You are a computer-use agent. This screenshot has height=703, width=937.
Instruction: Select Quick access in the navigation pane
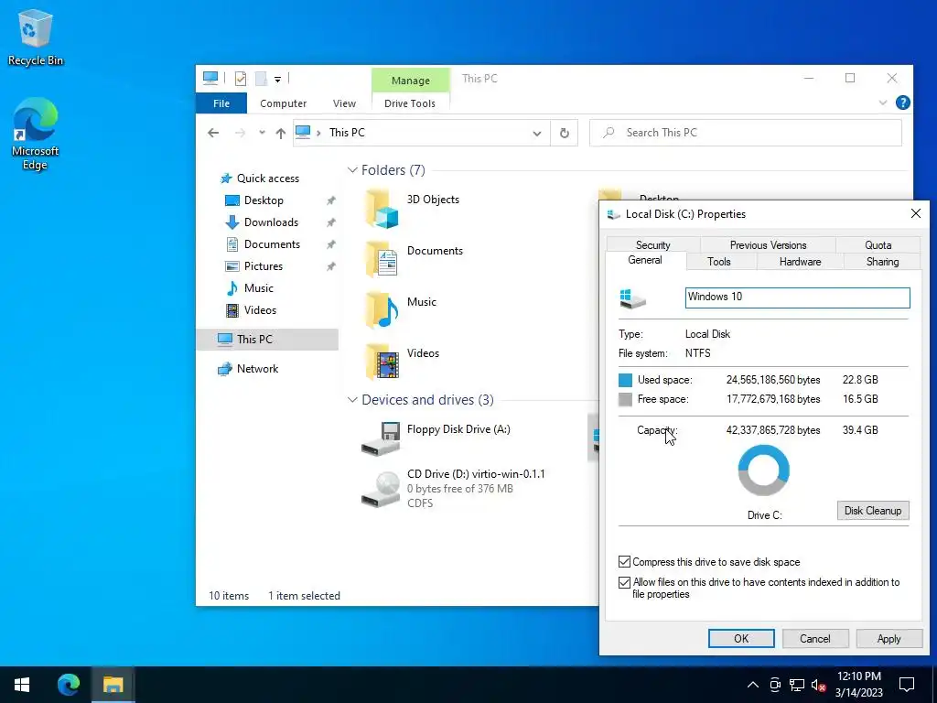pos(268,178)
